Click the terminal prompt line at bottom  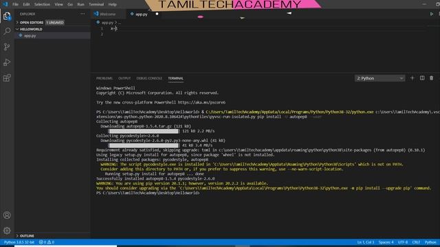pyautogui.click(x=148, y=193)
